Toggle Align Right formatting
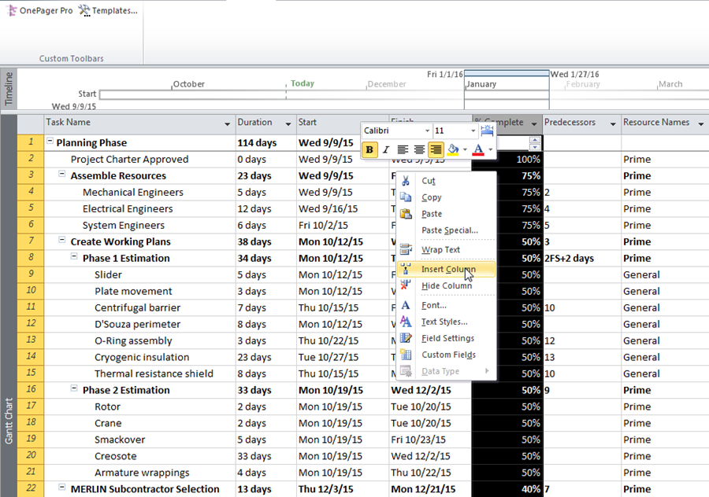 click(436, 149)
